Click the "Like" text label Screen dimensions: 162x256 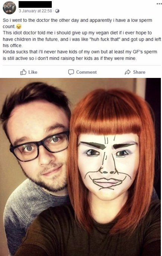33,72
